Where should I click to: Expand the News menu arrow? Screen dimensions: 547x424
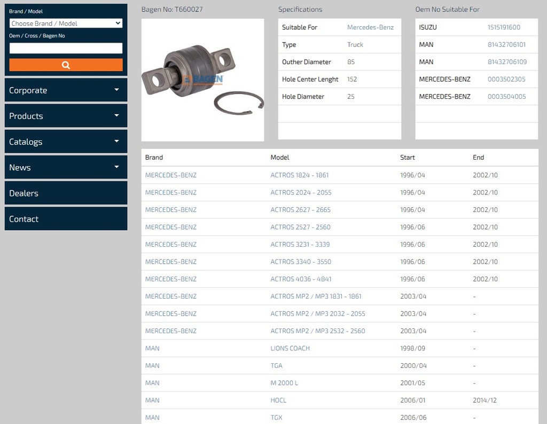[116, 167]
